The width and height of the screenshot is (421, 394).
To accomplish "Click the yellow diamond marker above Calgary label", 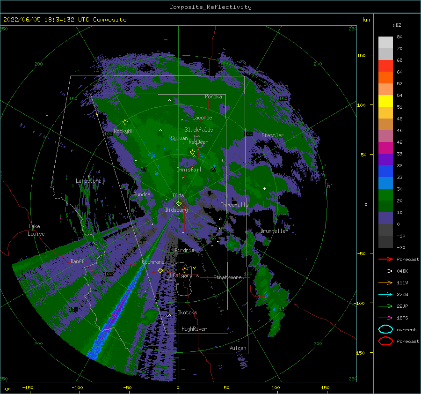I will point(185,270).
